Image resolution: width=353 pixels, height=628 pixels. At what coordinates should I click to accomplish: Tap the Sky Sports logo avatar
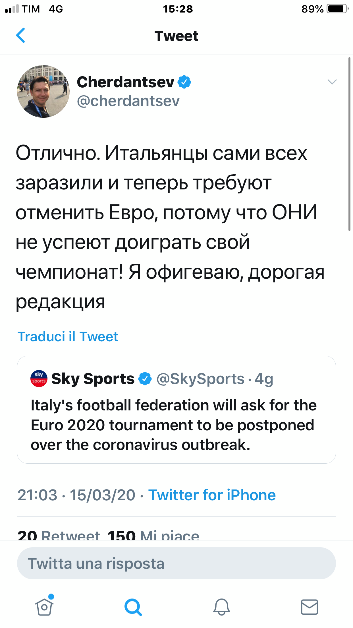[x=39, y=379]
